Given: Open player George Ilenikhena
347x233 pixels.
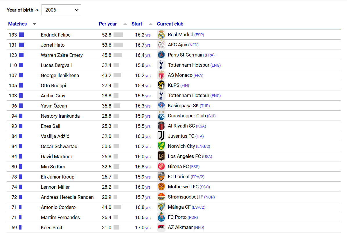Looking at the screenshot, I should (60, 76).
